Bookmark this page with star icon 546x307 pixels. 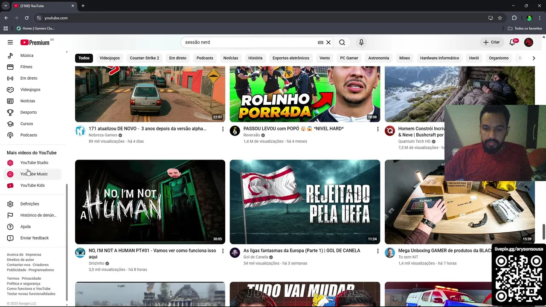500,18
